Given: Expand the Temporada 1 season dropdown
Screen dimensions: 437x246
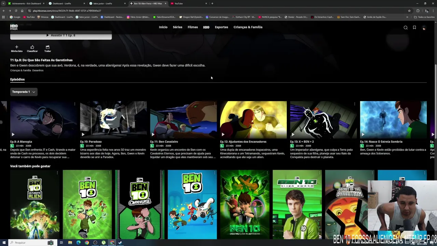Looking at the screenshot, I should [24, 92].
